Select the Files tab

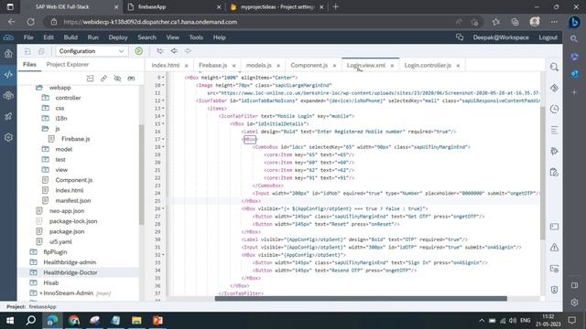[x=29, y=65]
